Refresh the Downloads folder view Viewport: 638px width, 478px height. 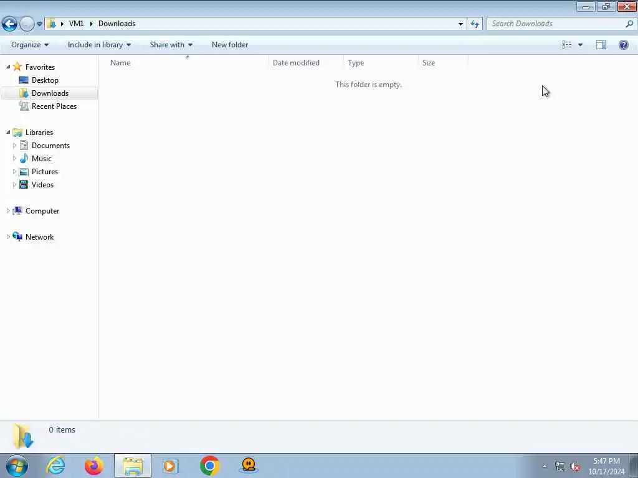(475, 24)
